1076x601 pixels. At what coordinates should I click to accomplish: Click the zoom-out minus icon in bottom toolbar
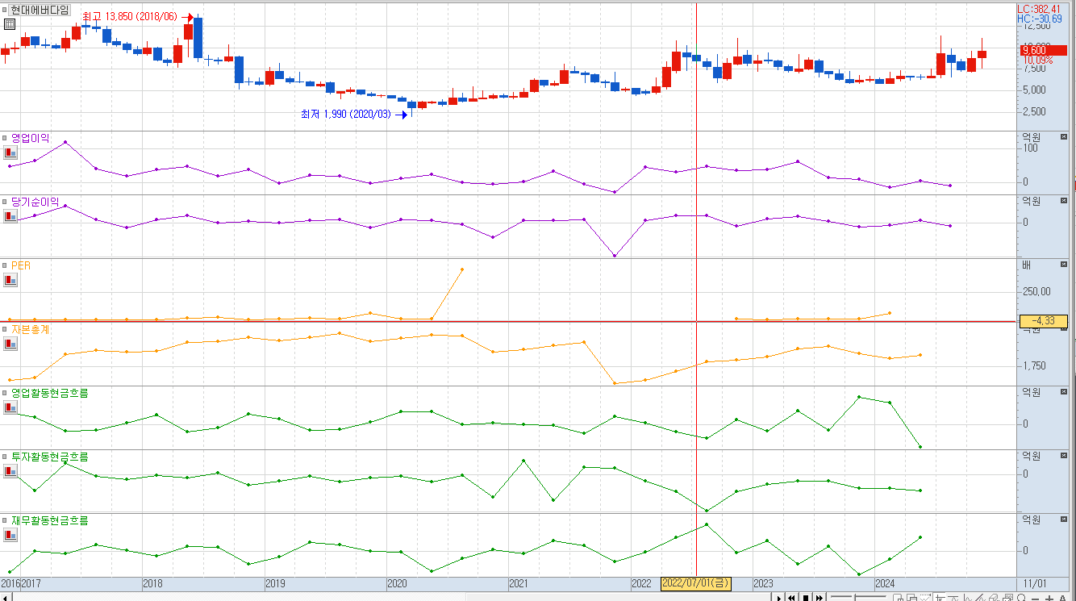tap(1035, 598)
